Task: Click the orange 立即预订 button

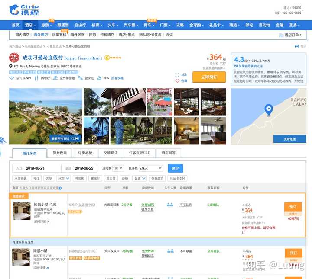Action: click(209, 77)
